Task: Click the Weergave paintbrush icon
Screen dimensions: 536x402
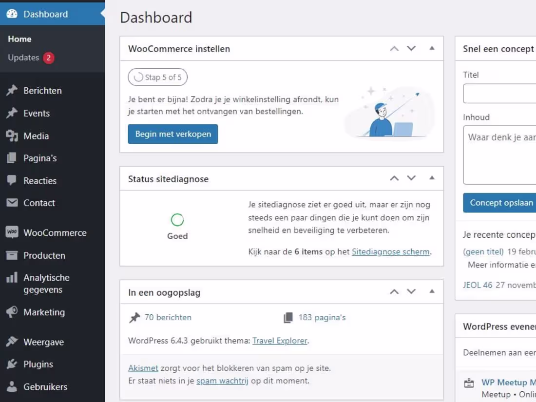Action: click(x=12, y=341)
